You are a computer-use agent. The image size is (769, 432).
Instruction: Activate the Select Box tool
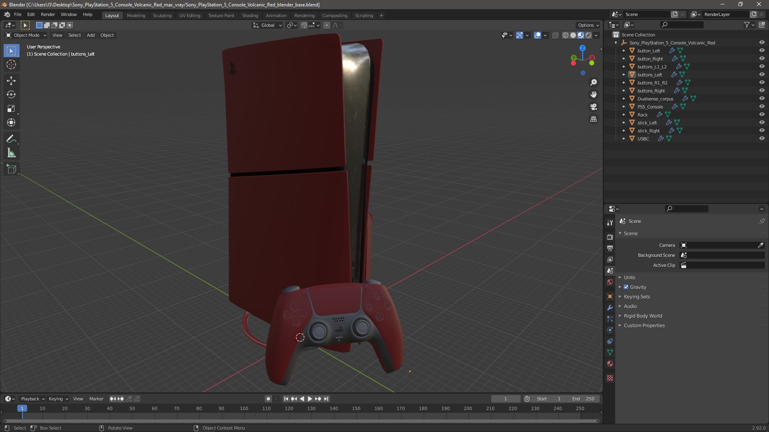[x=11, y=51]
